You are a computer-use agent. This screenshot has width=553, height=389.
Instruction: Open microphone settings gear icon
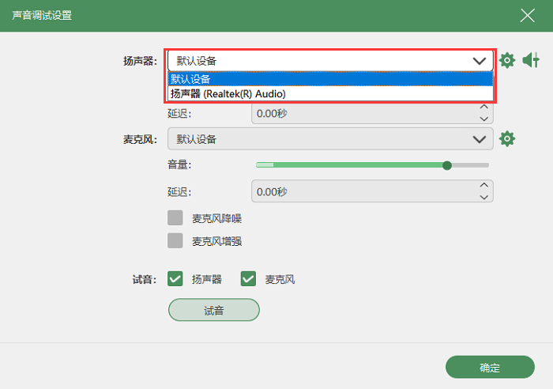[507, 138]
